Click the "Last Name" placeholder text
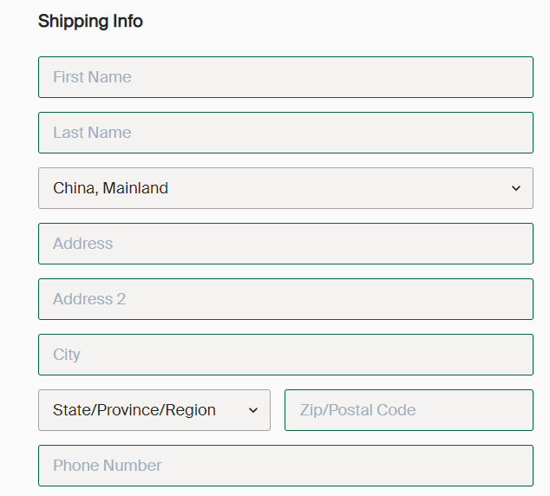This screenshot has width=550, height=496. pos(92,133)
